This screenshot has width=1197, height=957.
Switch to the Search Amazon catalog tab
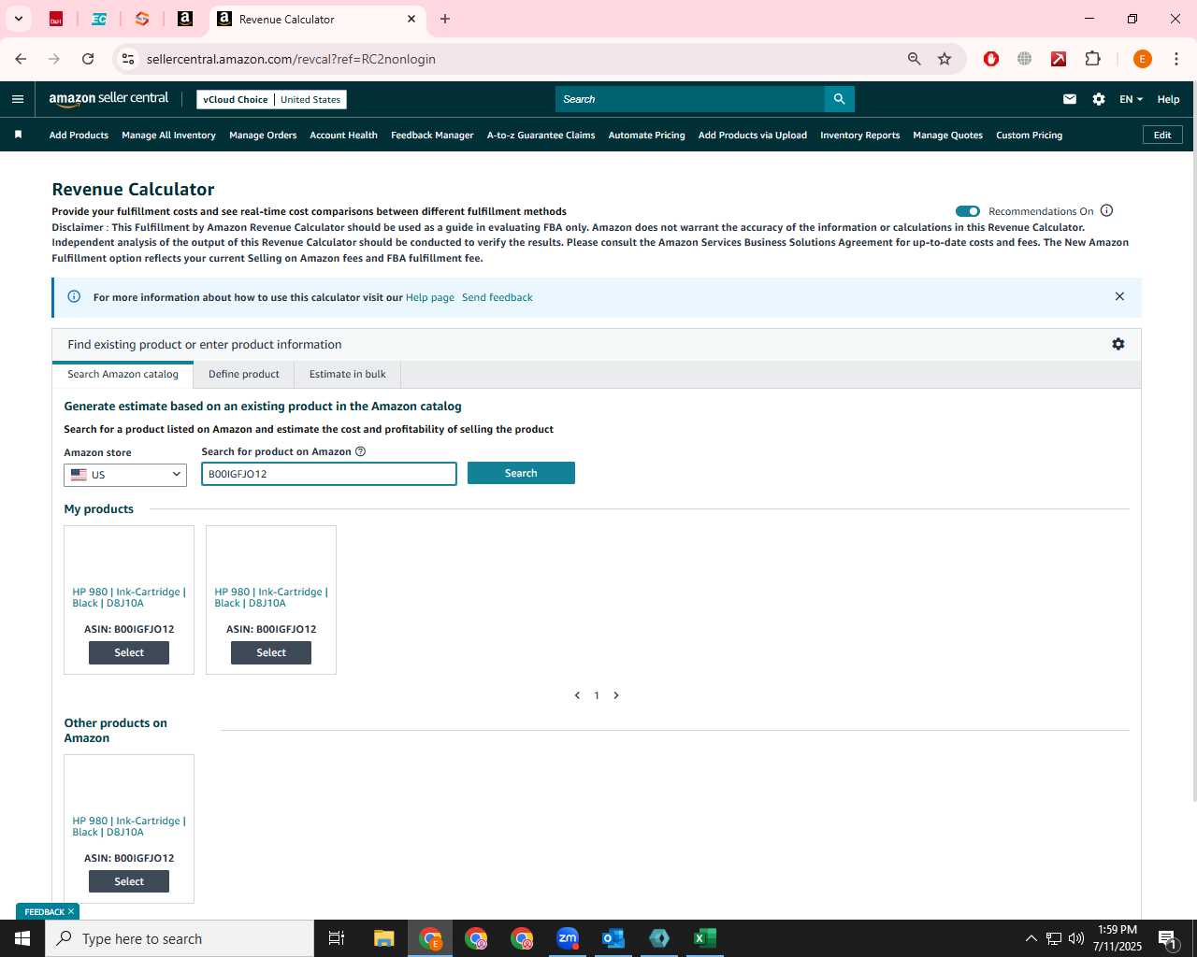tap(123, 374)
